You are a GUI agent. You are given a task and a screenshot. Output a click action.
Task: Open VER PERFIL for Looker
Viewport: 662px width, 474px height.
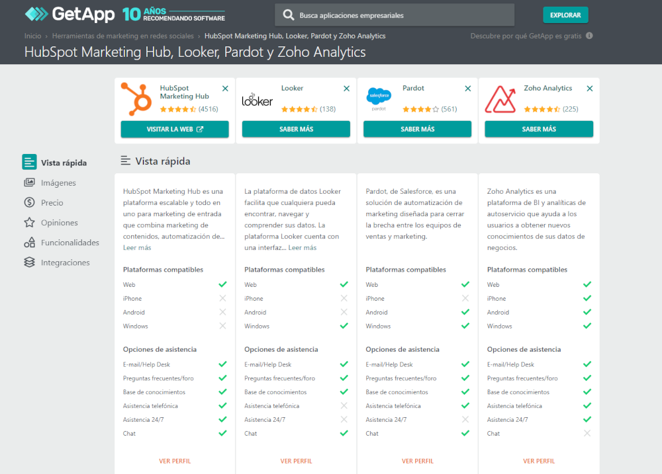point(296,461)
